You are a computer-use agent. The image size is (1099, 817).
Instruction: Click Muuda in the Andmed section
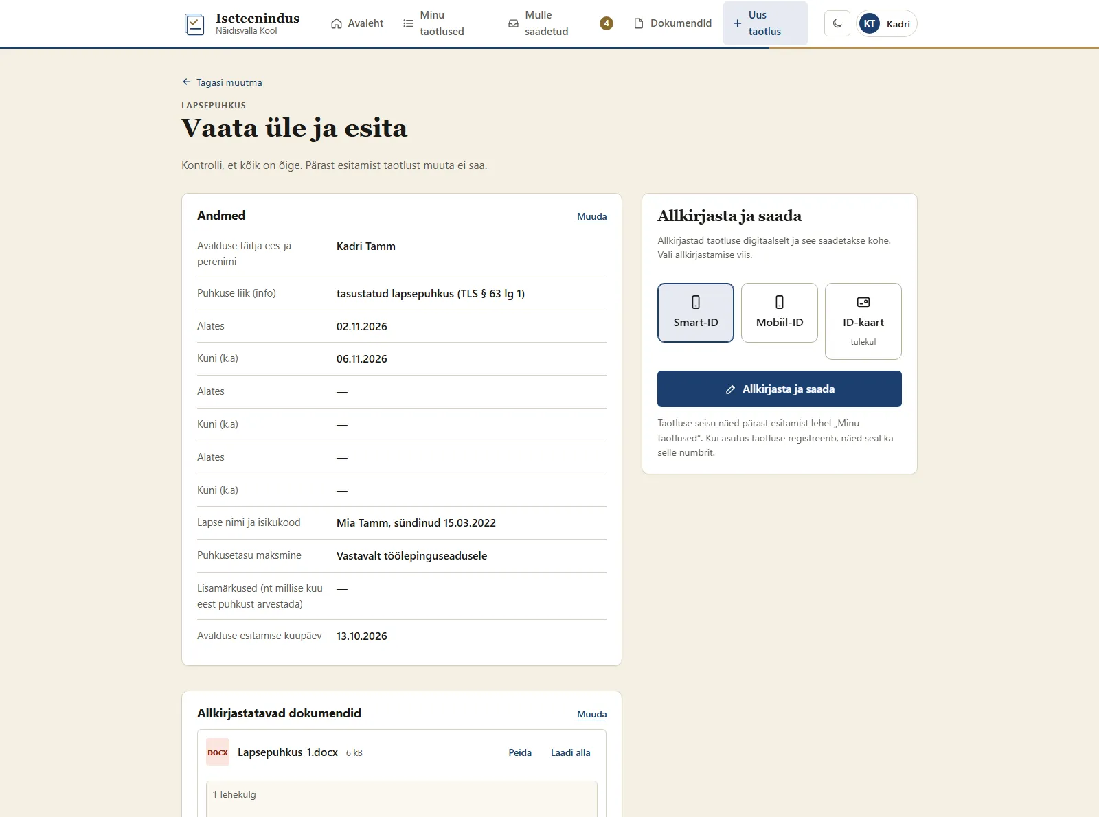point(592,216)
